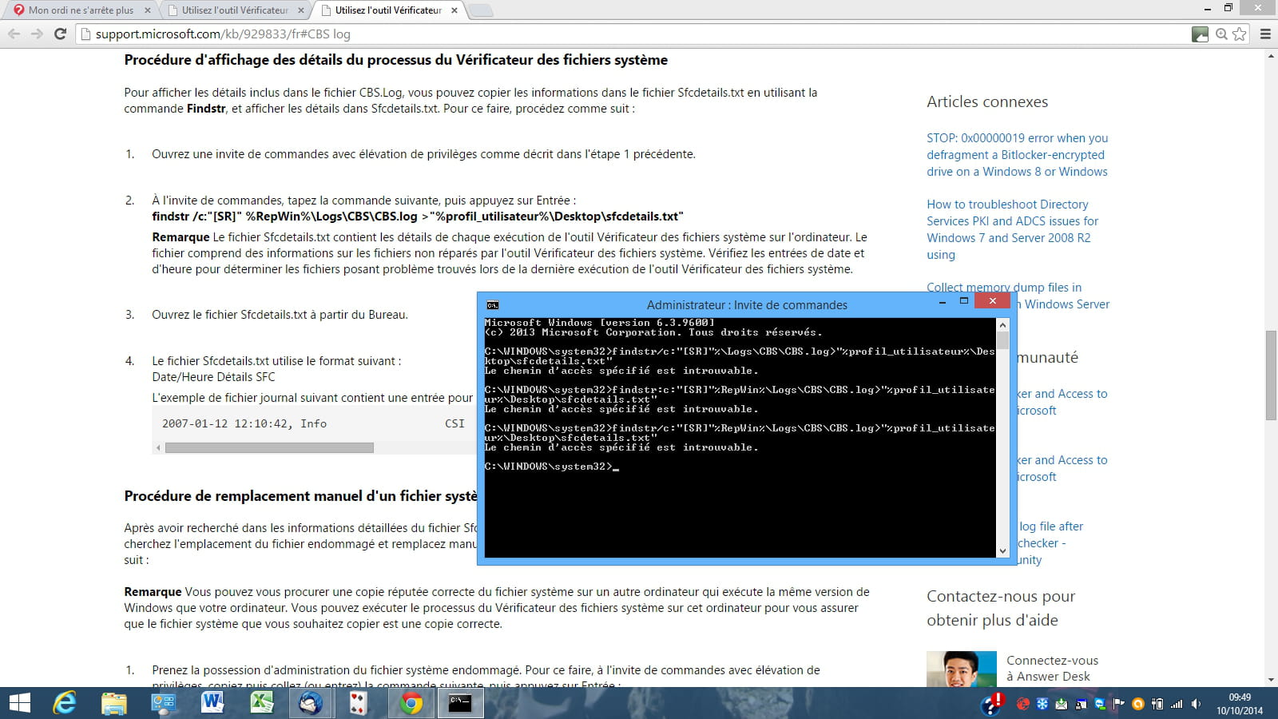
Task: Switch to Thunderbird in the taskbar
Action: pos(311,703)
